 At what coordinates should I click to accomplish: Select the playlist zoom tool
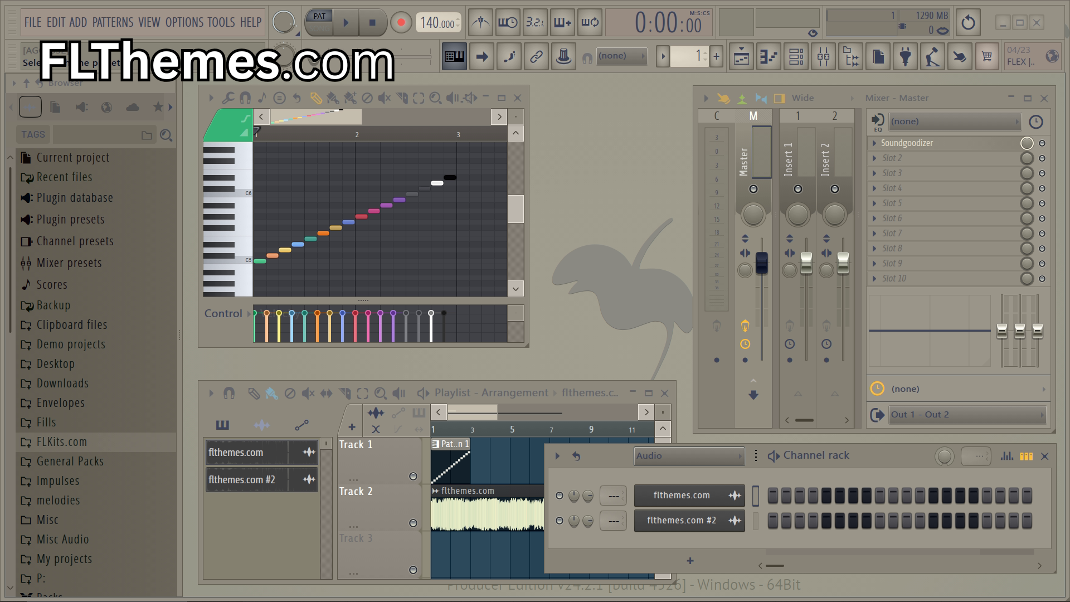(x=381, y=394)
